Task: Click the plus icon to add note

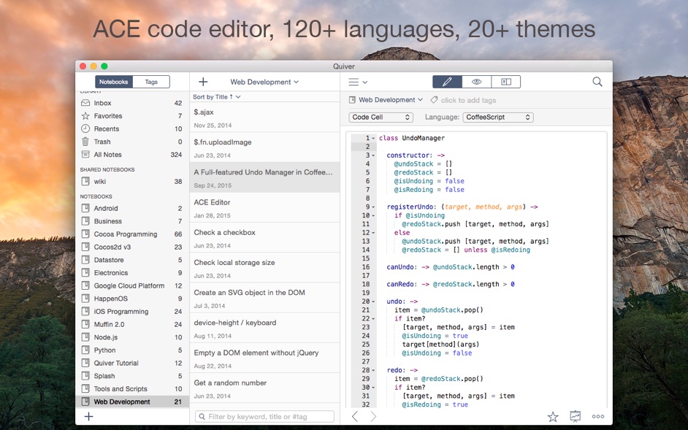Action: 203,82
